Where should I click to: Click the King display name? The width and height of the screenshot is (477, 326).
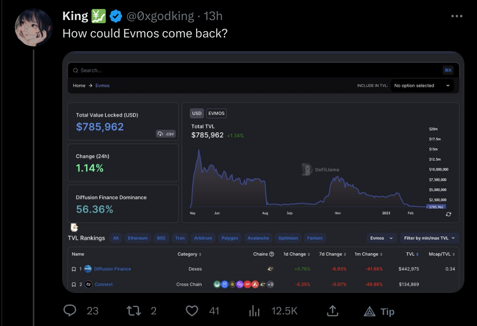[75, 16]
